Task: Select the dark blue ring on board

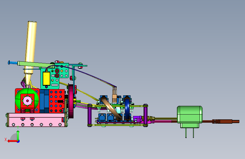Action: click(127, 109)
